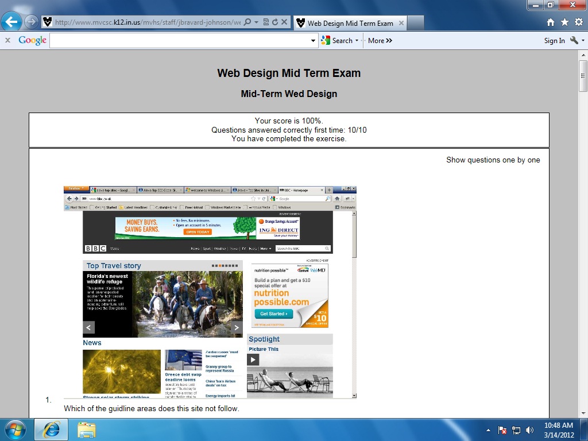Viewport: 588px width, 441px height.
Task: Close the Google Toolbar with its X
Action: click(x=8, y=40)
